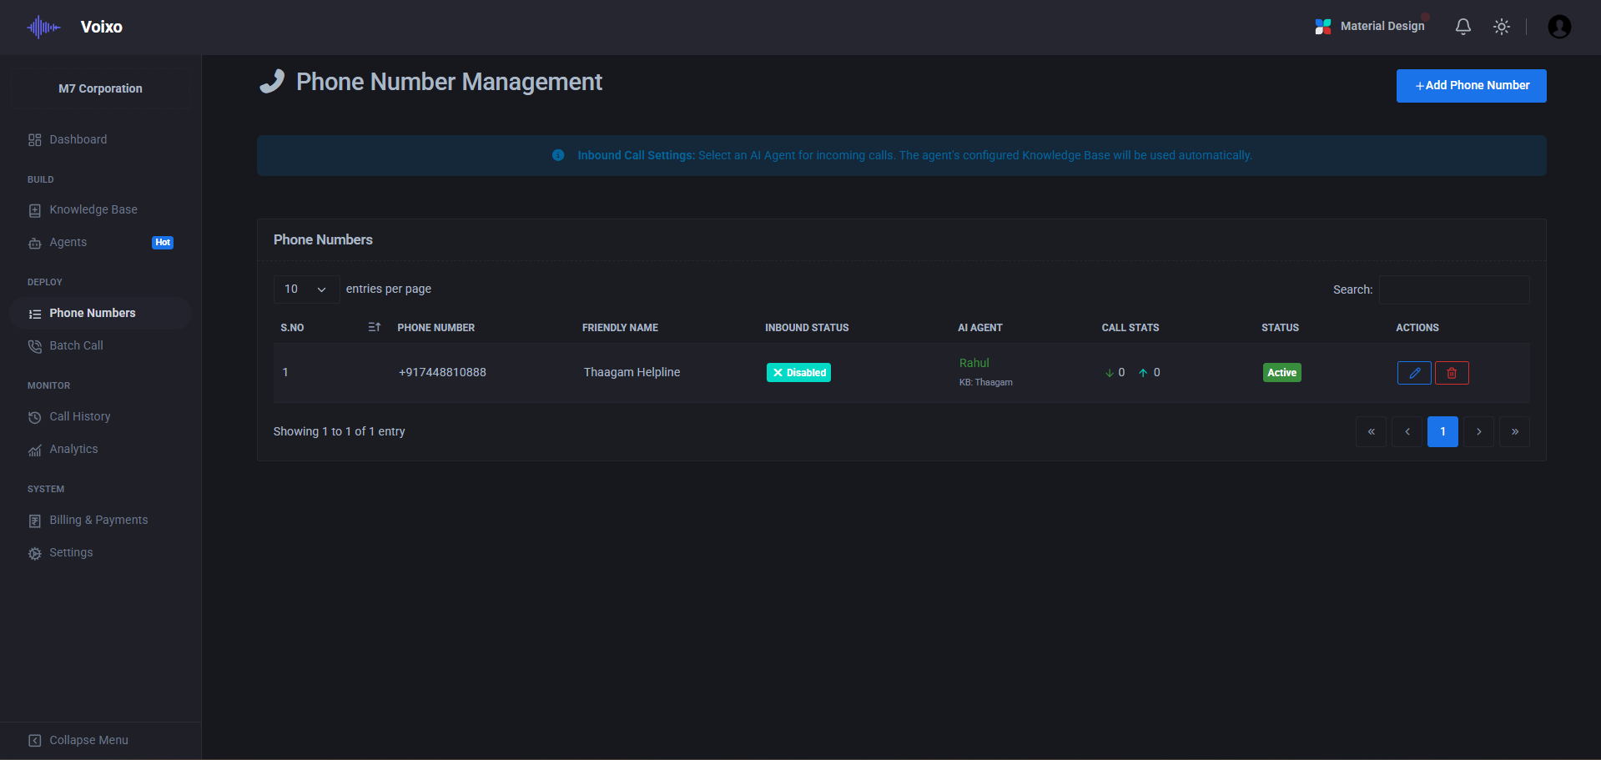The width and height of the screenshot is (1601, 760).
Task: Expand the M7 Corporation workspace selector
Action: (100, 88)
